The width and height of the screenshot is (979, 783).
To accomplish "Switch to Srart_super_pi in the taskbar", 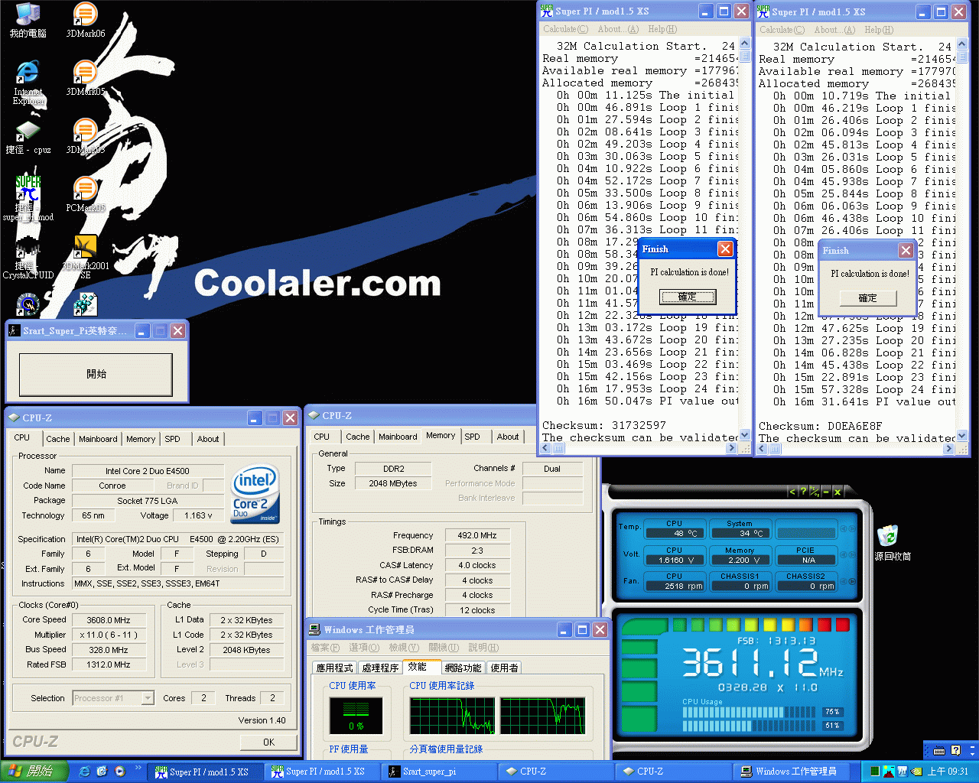I will point(437,772).
